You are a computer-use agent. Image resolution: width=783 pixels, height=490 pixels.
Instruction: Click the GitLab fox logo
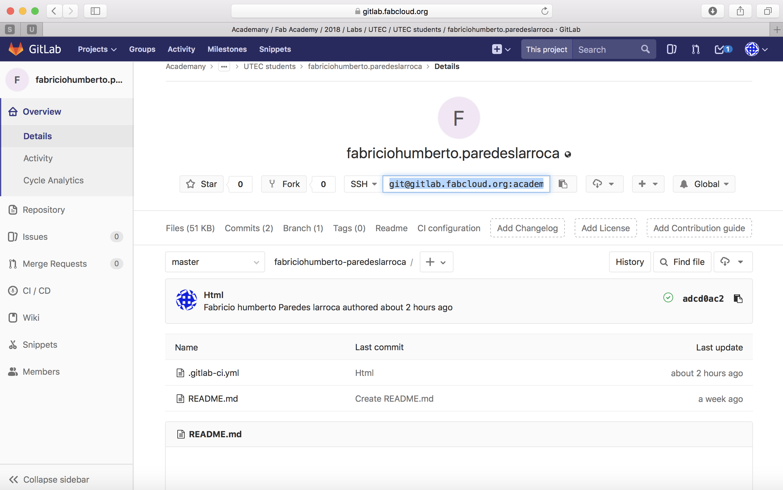coord(16,49)
